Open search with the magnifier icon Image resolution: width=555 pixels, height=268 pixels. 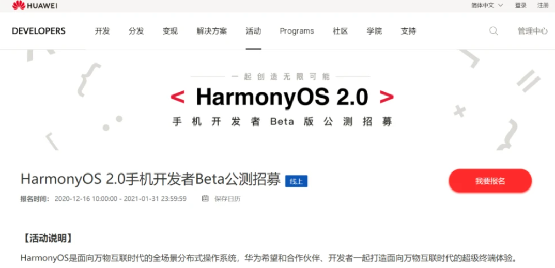click(x=494, y=31)
